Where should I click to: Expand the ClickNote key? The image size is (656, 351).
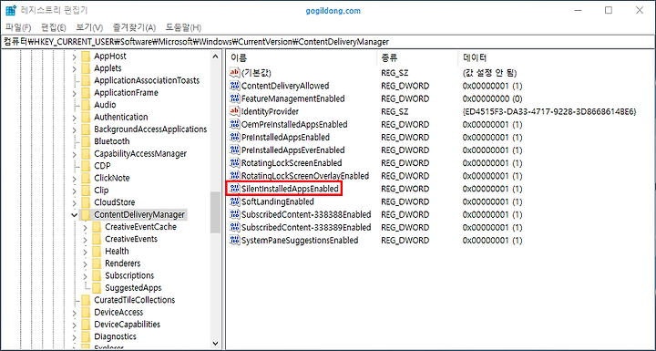75,178
